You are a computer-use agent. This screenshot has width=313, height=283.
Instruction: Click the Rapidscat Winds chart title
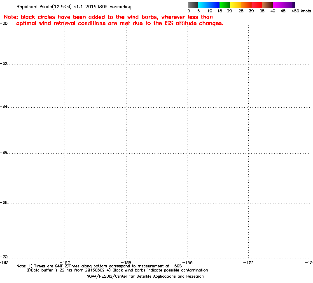click(x=74, y=7)
